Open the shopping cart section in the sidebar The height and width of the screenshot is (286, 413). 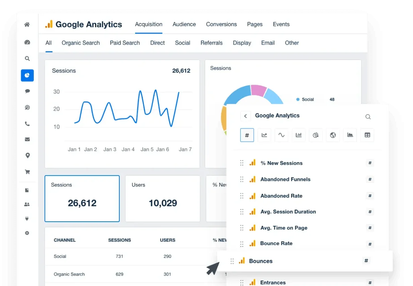point(27,171)
